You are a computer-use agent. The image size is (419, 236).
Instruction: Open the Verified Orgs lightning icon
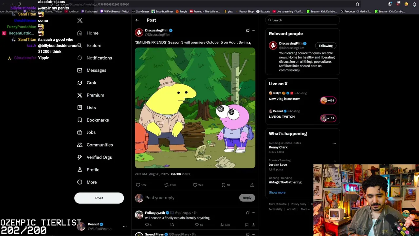coord(80,157)
